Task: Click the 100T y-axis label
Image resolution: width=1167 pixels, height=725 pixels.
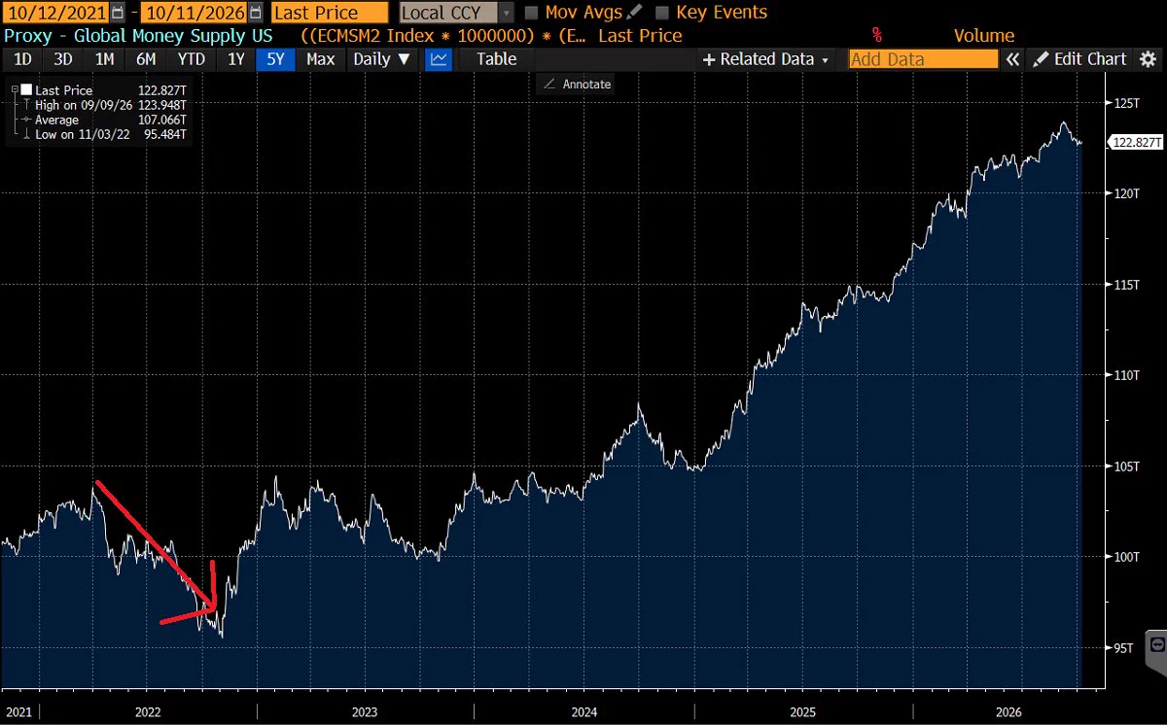Action: tap(1126, 557)
